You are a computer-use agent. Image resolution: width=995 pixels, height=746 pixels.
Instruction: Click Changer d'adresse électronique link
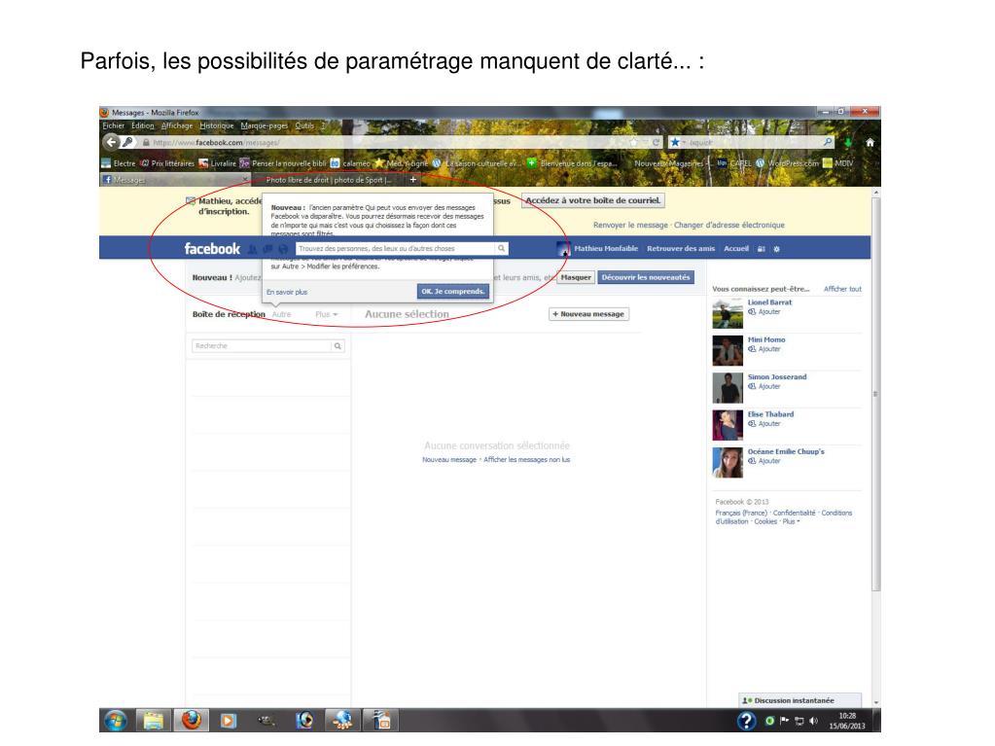tap(729, 226)
